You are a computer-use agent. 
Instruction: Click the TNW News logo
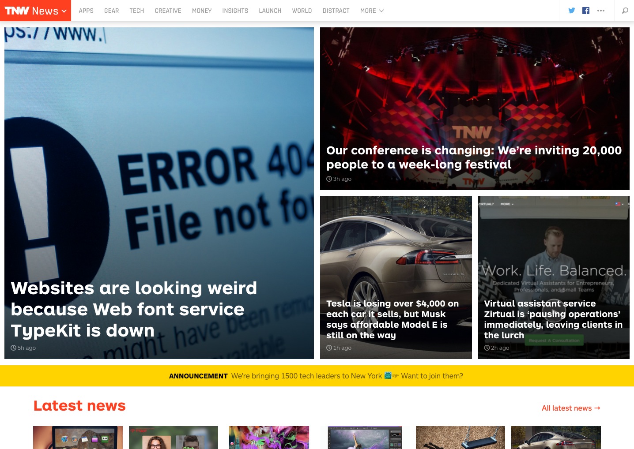coord(31,11)
